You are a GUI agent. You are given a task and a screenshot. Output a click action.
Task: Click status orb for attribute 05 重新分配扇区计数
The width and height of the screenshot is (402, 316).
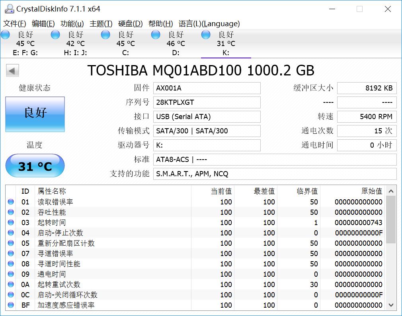(11, 243)
